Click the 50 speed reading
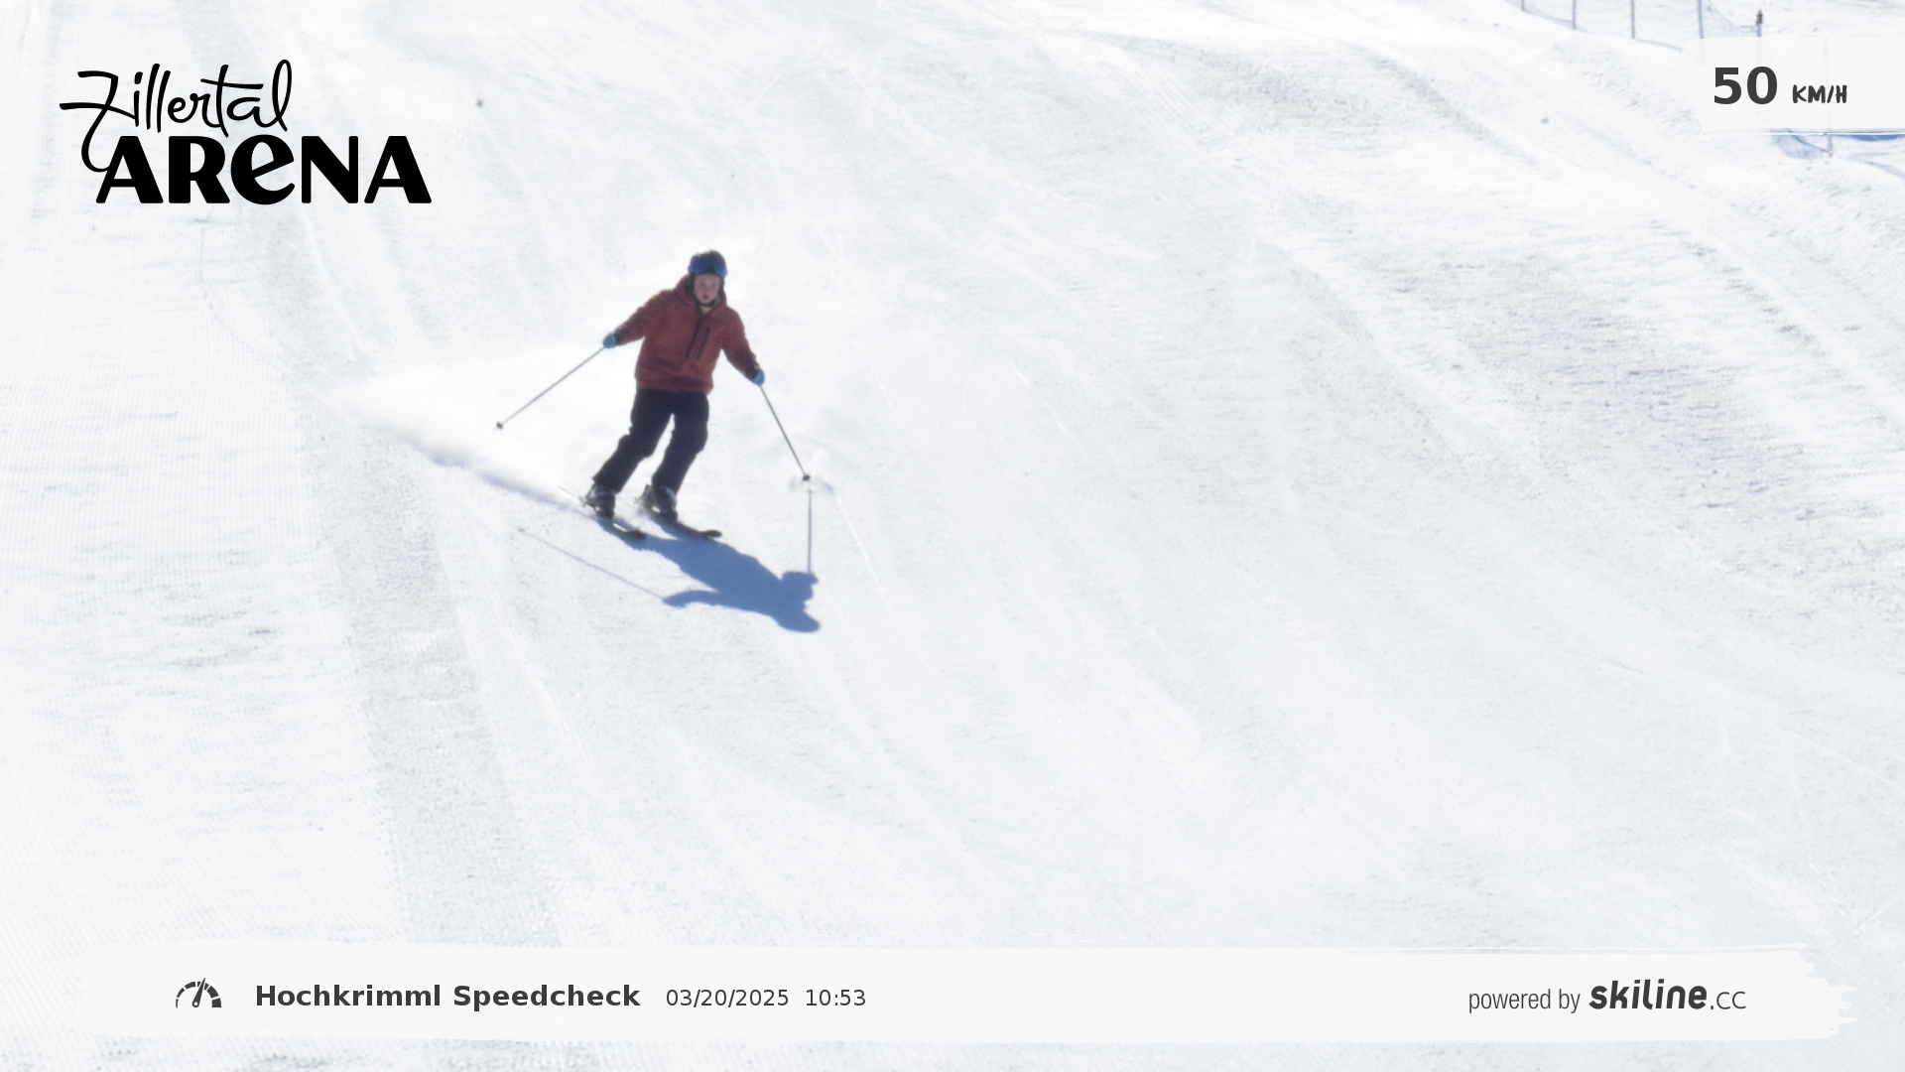The width and height of the screenshot is (1905, 1072). (x=1744, y=87)
